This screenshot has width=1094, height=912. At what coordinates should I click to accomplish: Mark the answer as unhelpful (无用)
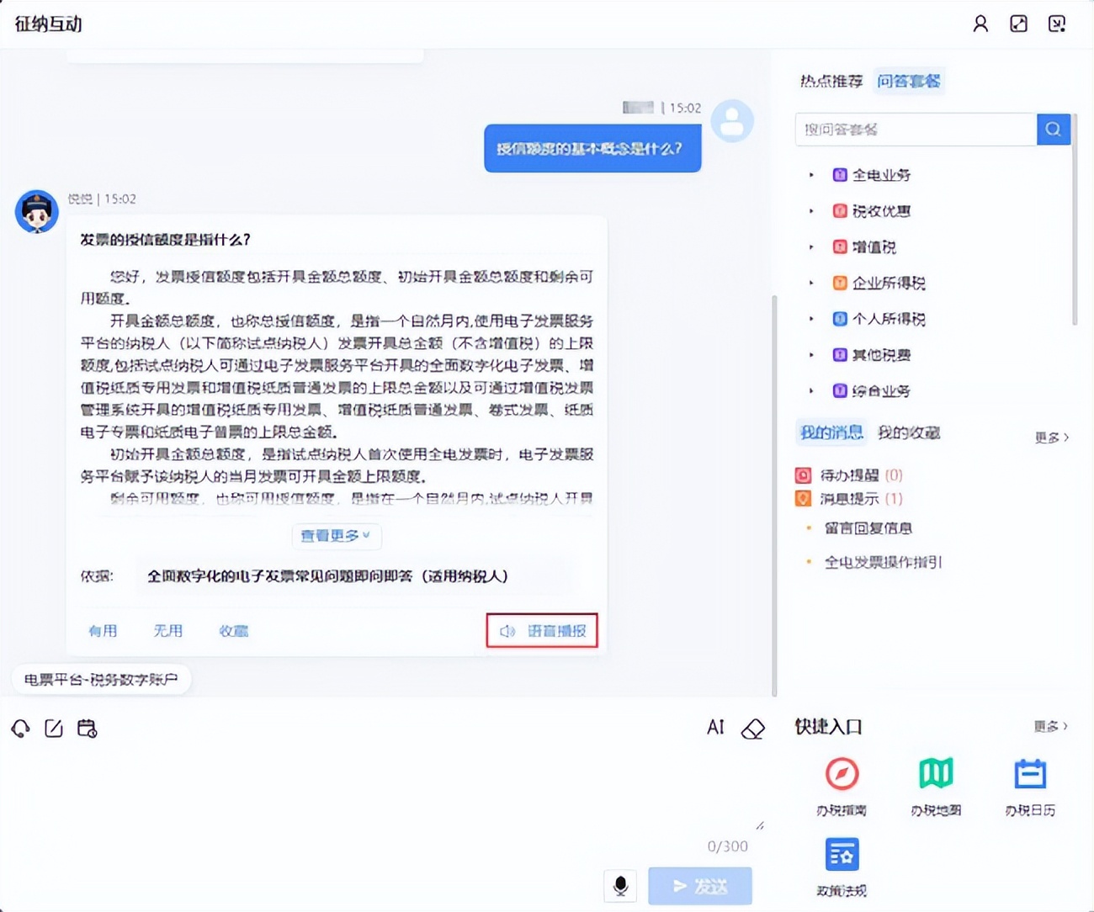(x=167, y=631)
